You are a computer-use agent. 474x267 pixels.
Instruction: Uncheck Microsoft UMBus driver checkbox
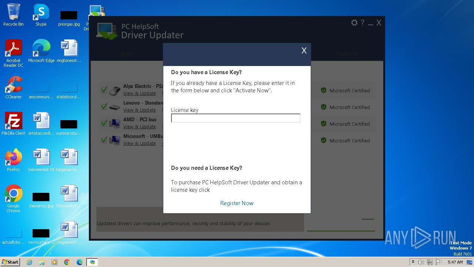(x=104, y=140)
